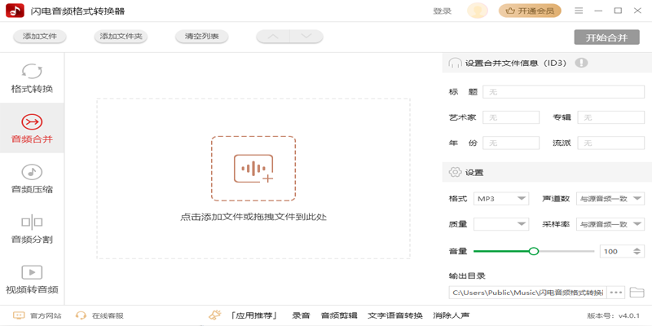Viewport: 652px width, 326px height.
Task: Open the 采样率 sample rate dropdown
Action: 610,224
